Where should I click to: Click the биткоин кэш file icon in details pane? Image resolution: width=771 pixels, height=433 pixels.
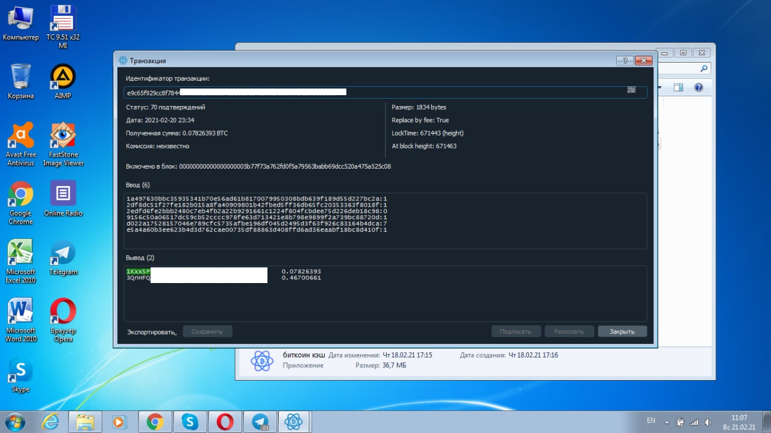[262, 360]
